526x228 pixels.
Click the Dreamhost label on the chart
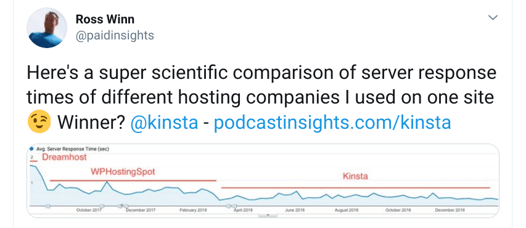point(64,157)
